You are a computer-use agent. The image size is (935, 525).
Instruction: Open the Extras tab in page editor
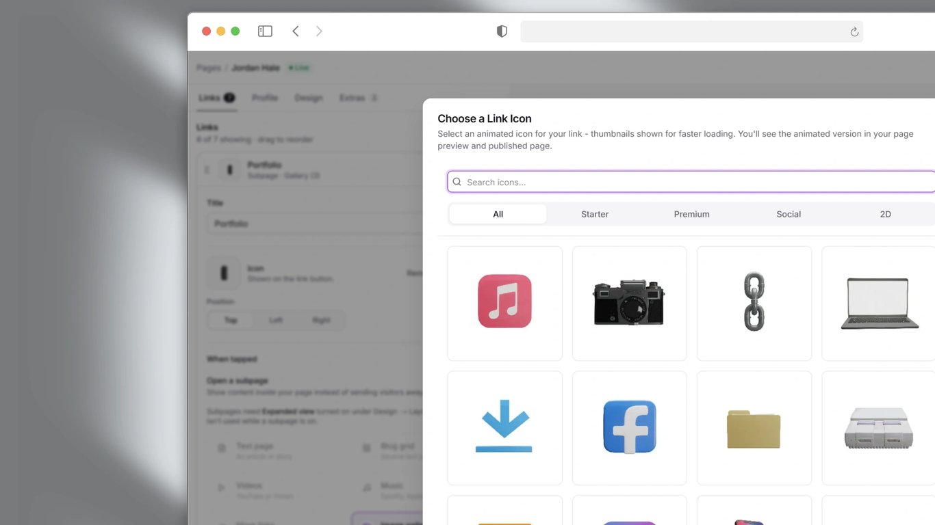click(x=359, y=98)
